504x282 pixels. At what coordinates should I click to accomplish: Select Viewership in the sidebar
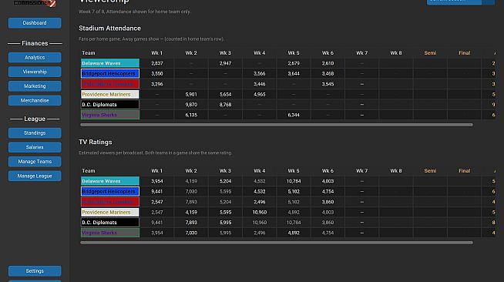click(35, 72)
